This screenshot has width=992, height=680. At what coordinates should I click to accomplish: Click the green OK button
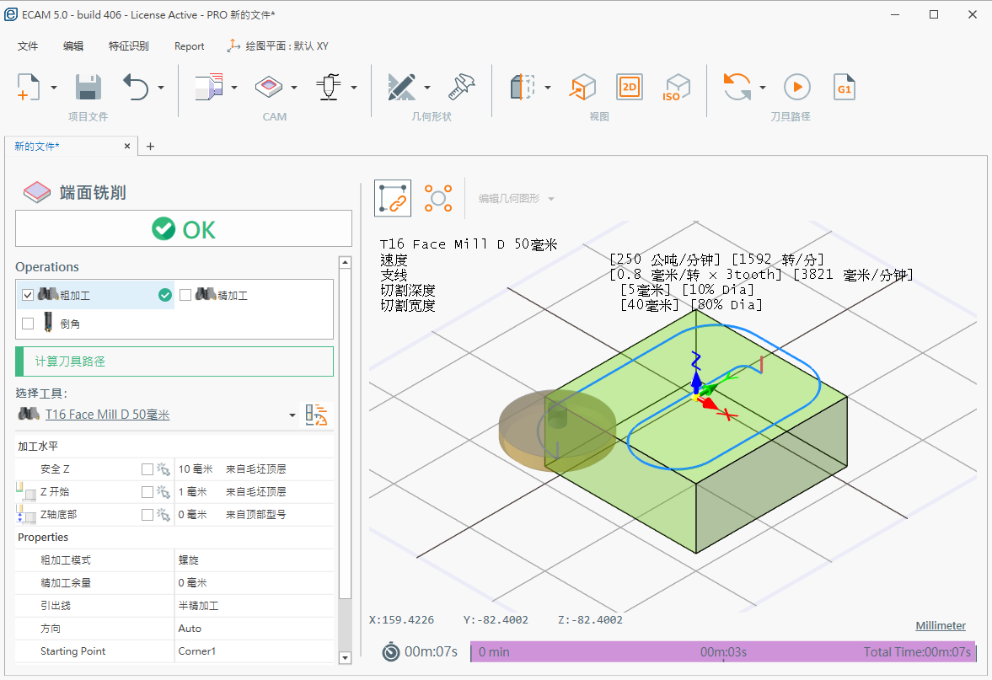coord(184,229)
